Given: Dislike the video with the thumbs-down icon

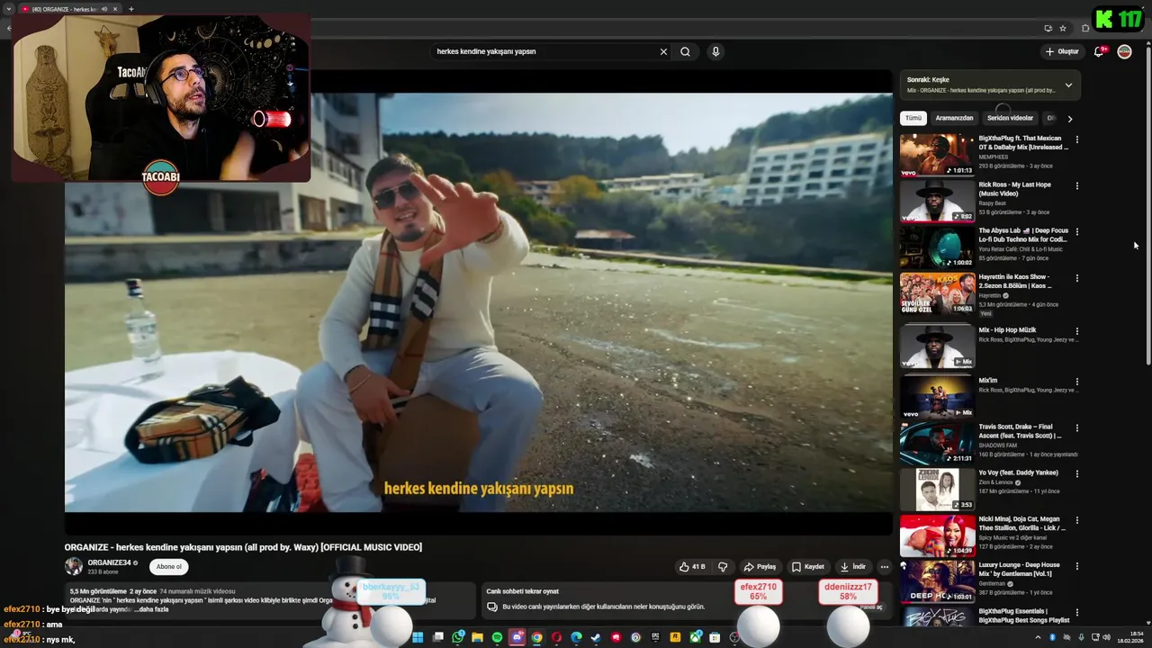Looking at the screenshot, I should [x=722, y=567].
